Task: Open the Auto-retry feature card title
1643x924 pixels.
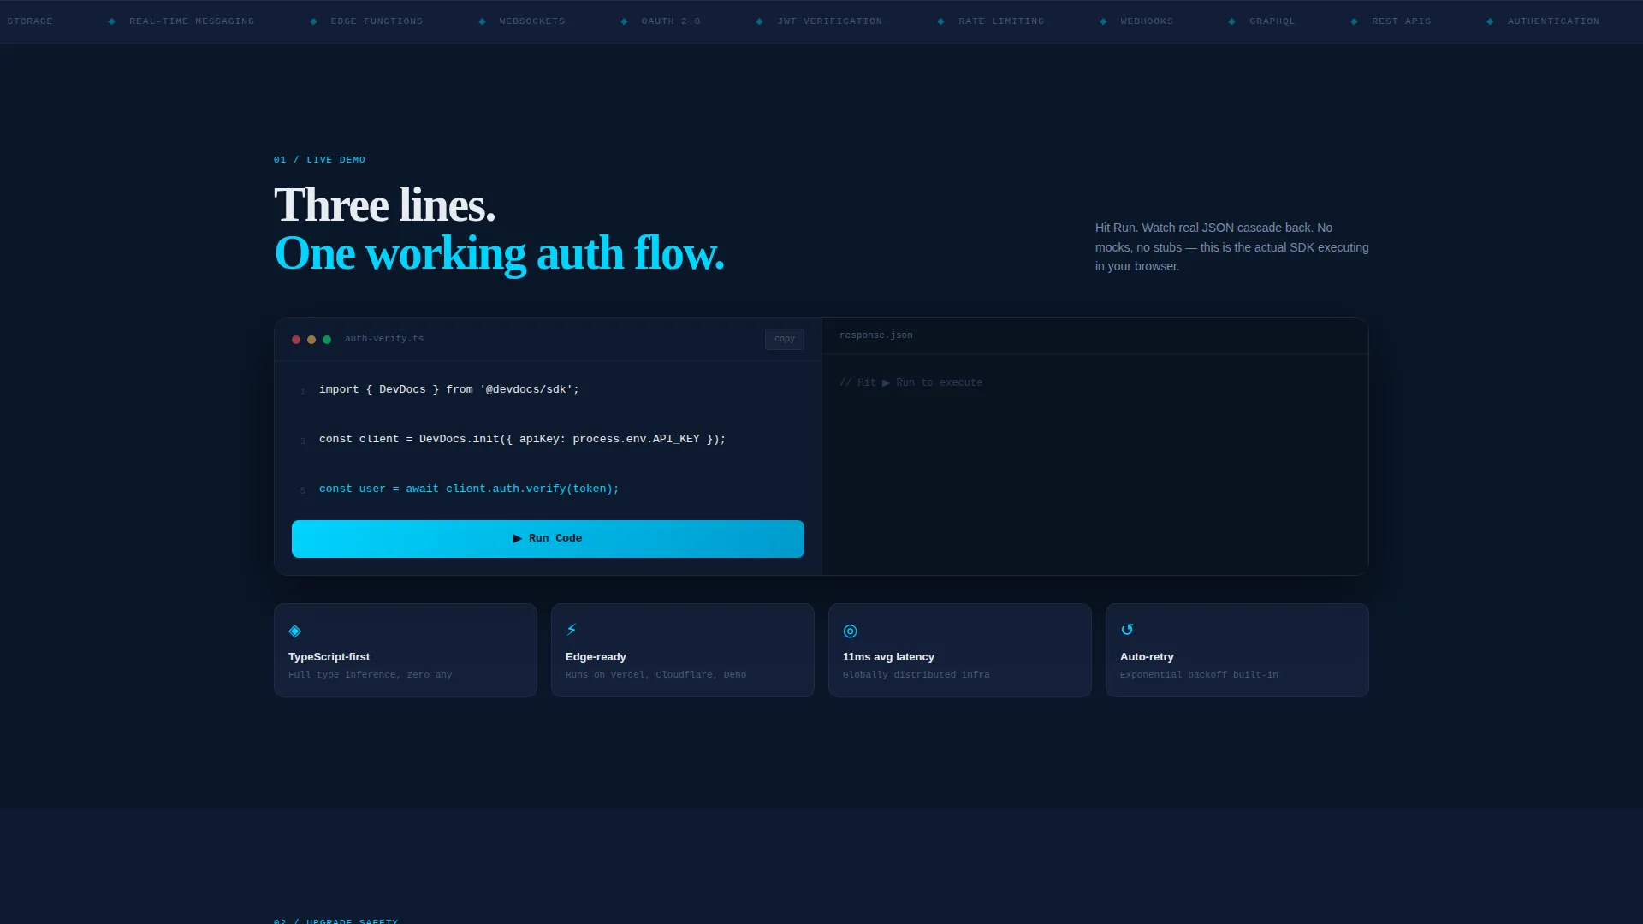Action: tap(1147, 657)
